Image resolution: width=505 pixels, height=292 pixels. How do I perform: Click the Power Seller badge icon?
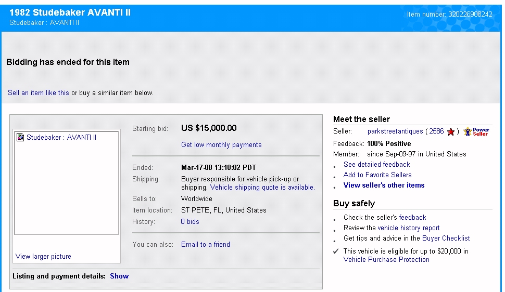coord(476,132)
